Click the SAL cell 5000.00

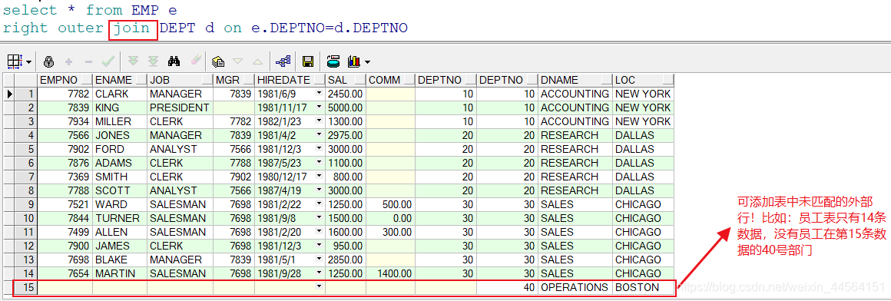pos(346,107)
